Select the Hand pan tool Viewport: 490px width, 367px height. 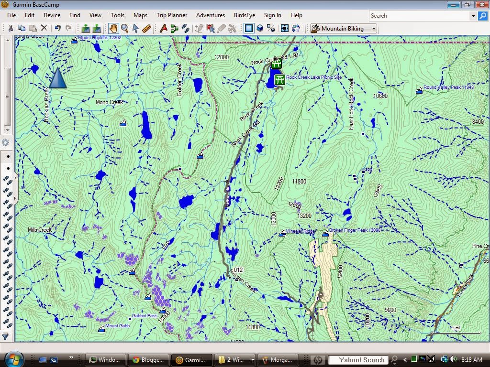(113, 28)
